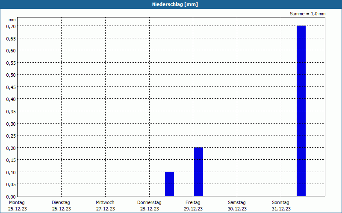Click the Summe = 1,0 mm label
The height and width of the screenshot is (213, 342).
pyautogui.click(x=307, y=14)
